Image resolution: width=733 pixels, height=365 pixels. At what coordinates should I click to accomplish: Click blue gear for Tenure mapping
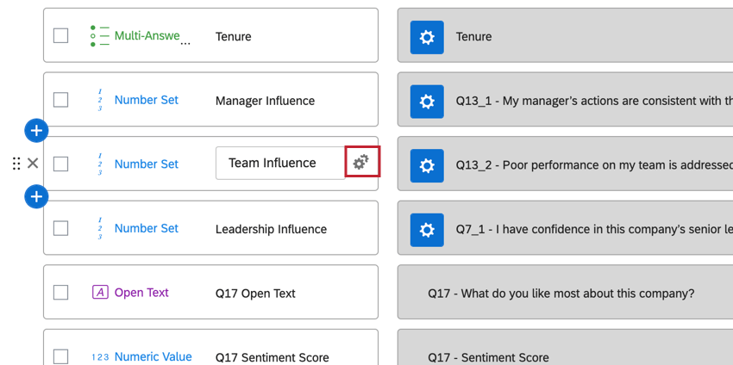click(426, 37)
